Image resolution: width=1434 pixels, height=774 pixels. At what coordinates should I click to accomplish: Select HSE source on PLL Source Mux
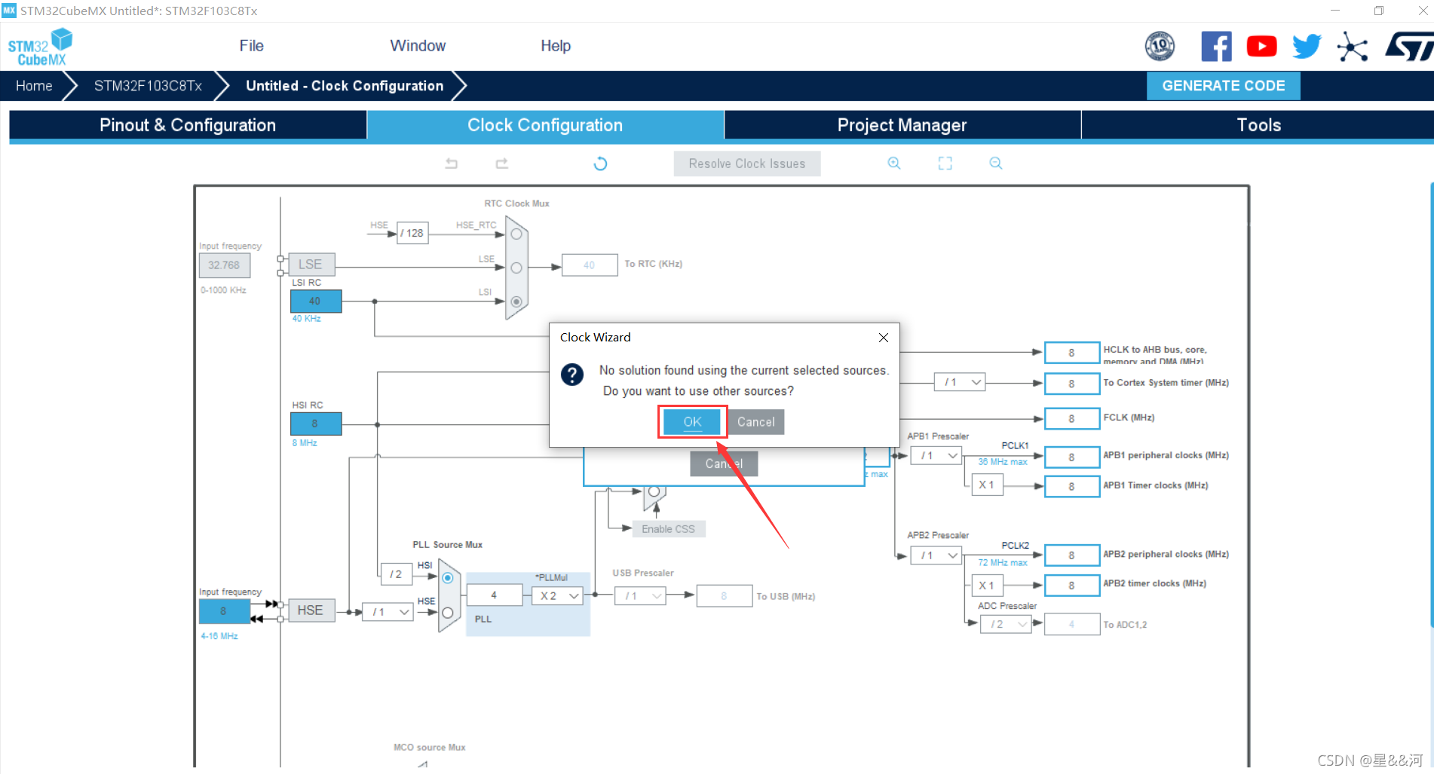[448, 613]
